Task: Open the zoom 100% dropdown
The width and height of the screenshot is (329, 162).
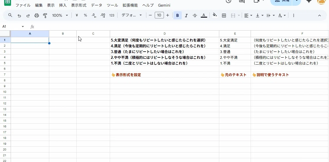Action: click(x=60, y=15)
